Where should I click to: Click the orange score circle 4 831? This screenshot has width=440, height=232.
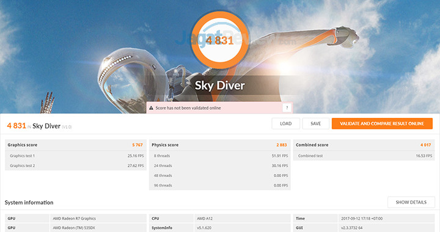tap(220, 40)
